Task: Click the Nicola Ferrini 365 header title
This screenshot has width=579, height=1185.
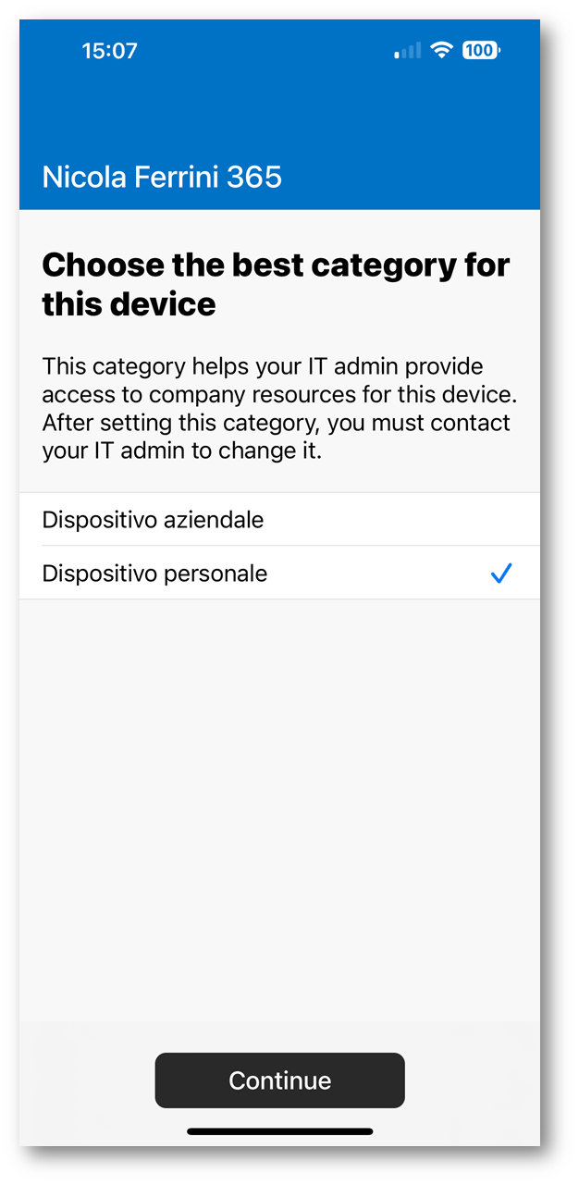Action: coord(162,177)
